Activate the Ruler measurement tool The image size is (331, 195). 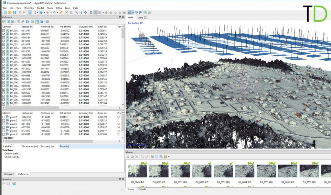coord(61,12)
